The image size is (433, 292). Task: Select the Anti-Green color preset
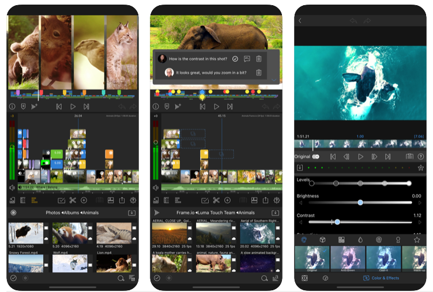[x=348, y=259]
